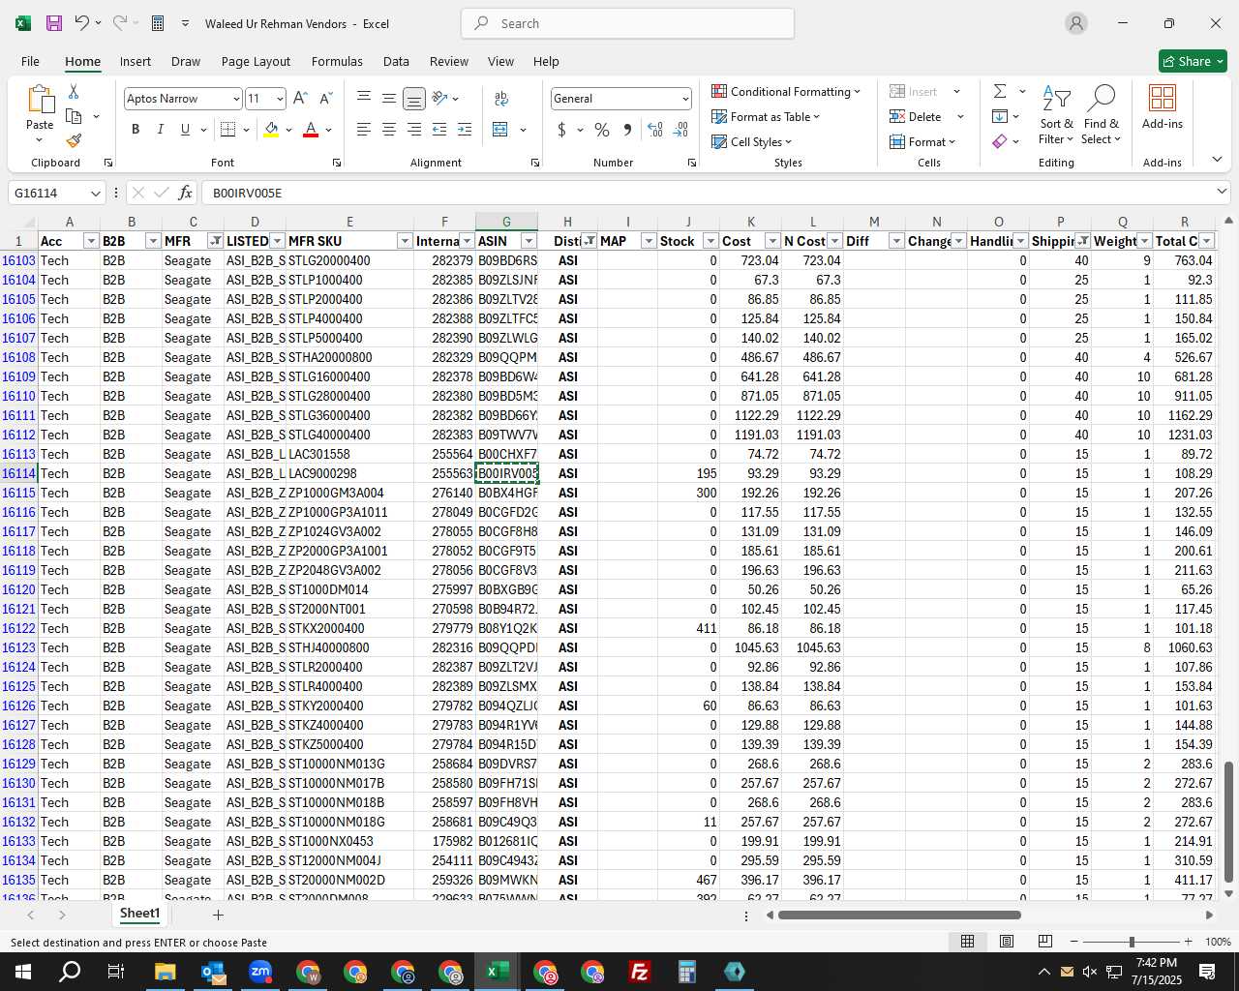The width and height of the screenshot is (1239, 991).
Task: Toggle Center horizontal alignment
Action: (x=389, y=130)
